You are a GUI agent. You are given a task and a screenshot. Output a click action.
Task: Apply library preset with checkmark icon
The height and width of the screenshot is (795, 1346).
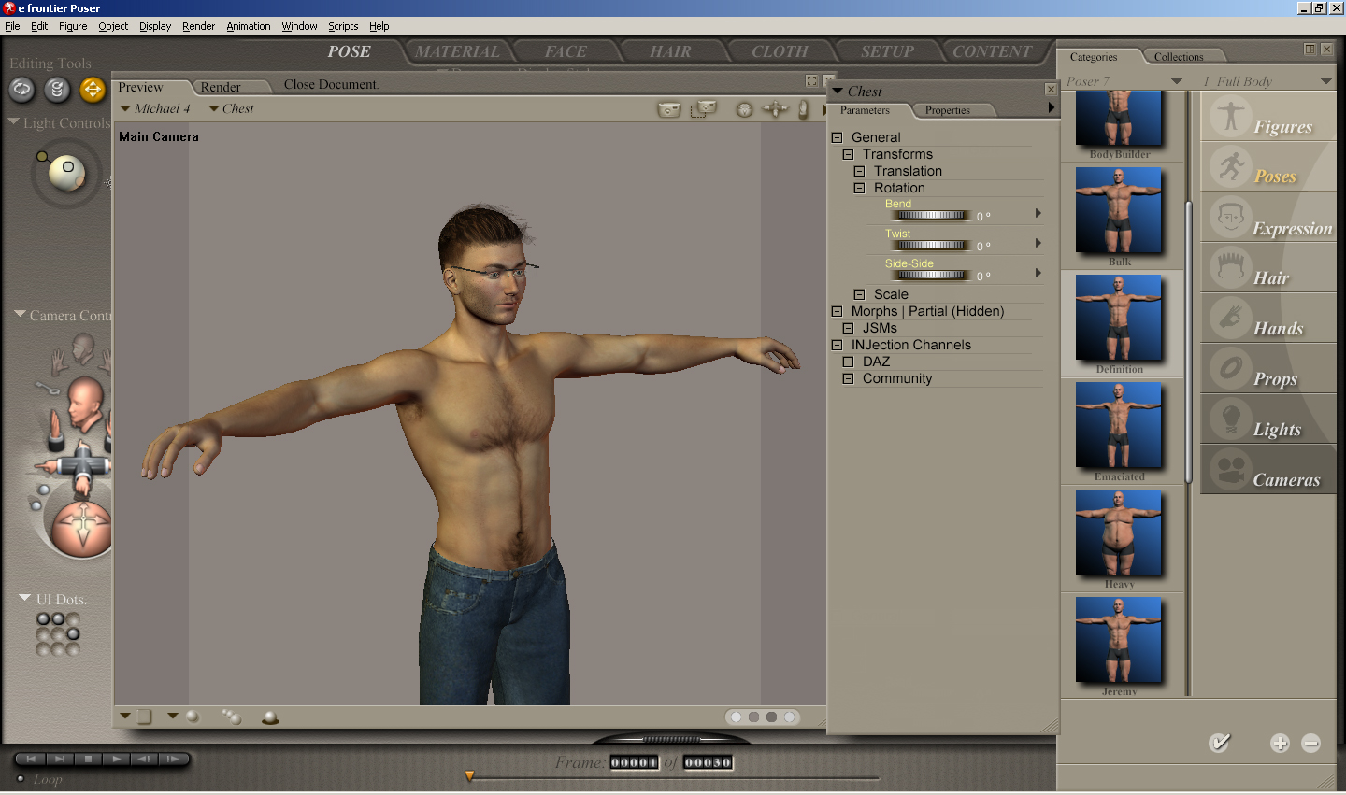click(x=1220, y=743)
